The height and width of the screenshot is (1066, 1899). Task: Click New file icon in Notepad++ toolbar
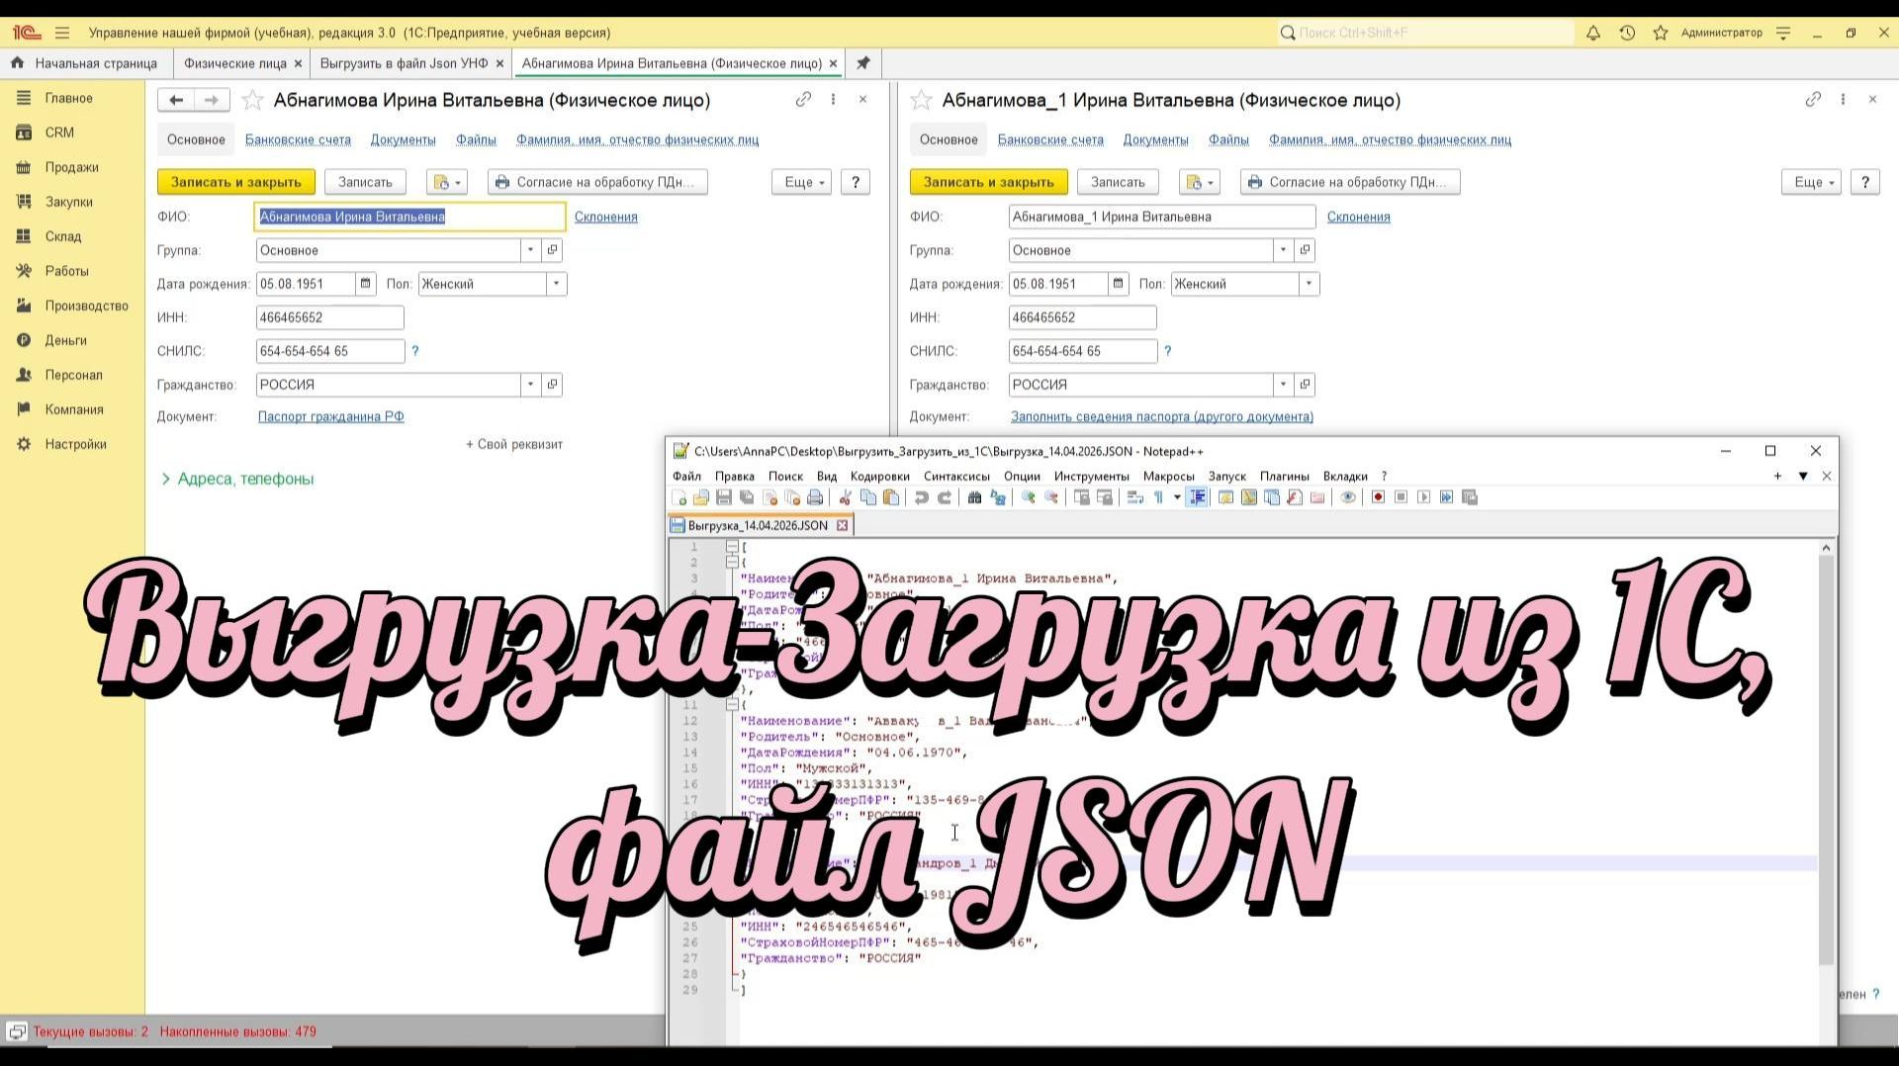(x=678, y=497)
